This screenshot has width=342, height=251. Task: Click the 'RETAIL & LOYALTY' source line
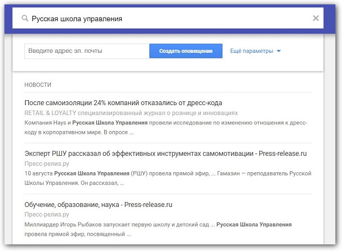131,113
